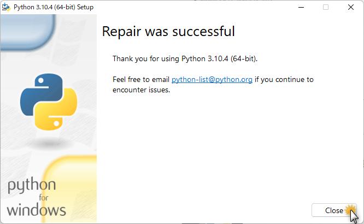Image resolution: width=364 pixels, height=224 pixels.
Task: Click the small 'for' text in sidebar branding
Action: click(x=43, y=198)
